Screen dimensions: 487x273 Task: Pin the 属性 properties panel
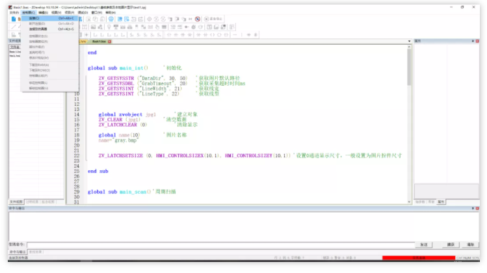[473, 41]
